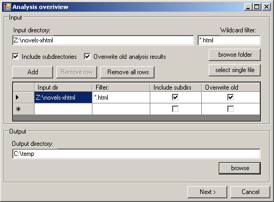Minimize the Analysis overview window
Viewport: 274px width, 202px height.
point(248,7)
